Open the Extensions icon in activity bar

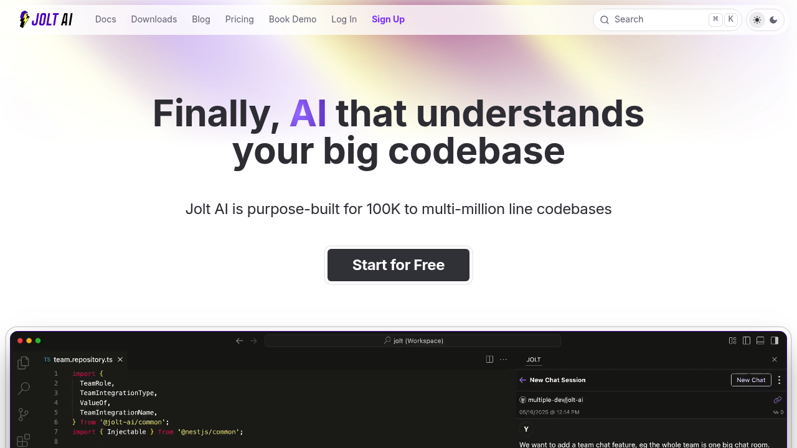[24, 441]
